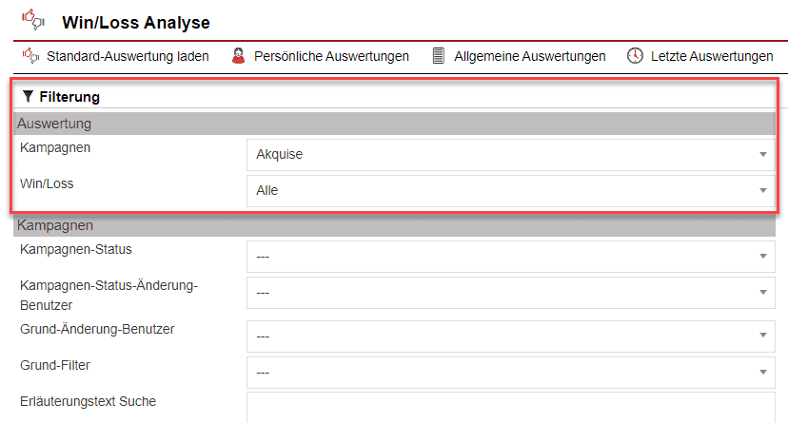This screenshot has height=423, width=788.
Task: Click the thumbs icon beside Win/Loss Analyse title
Action: tap(33, 21)
